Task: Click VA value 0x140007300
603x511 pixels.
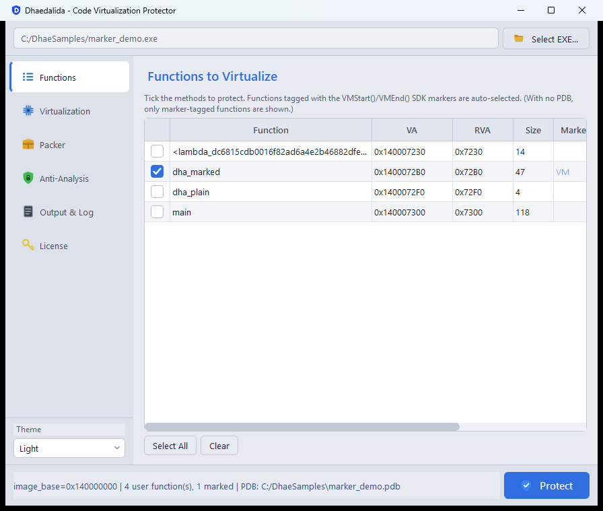Action: (x=400, y=212)
